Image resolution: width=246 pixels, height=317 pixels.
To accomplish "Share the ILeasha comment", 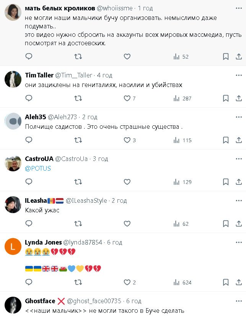I will tap(239, 224).
